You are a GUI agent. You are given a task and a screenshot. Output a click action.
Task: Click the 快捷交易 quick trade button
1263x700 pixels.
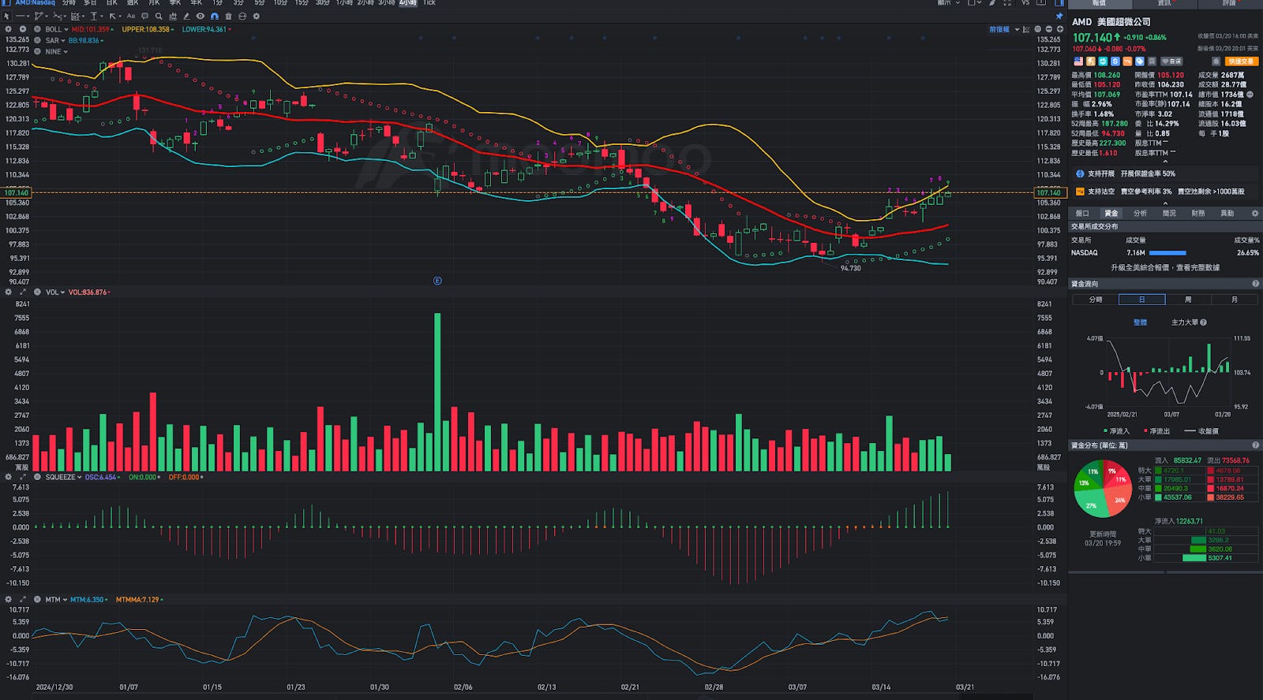click(1241, 61)
